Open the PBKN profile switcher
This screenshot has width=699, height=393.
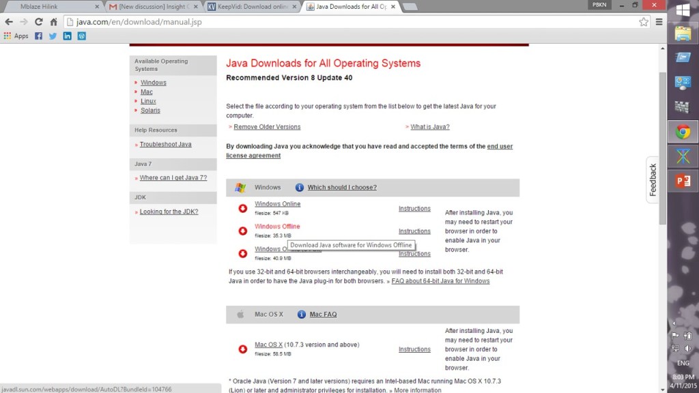pyautogui.click(x=599, y=5)
